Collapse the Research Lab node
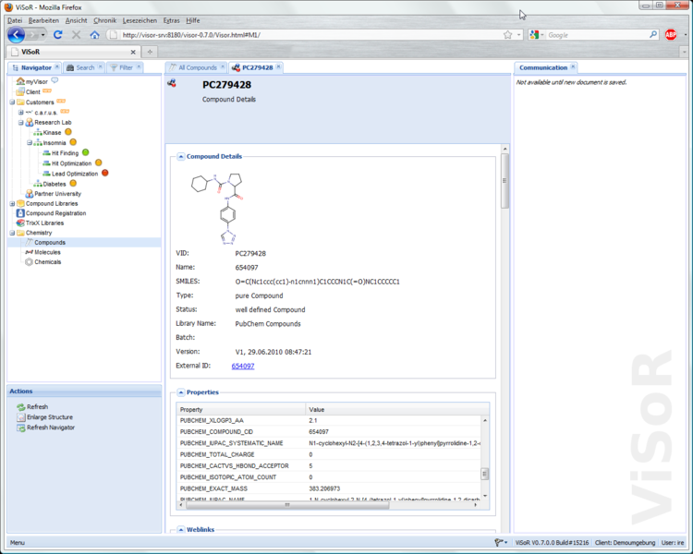 coord(20,123)
